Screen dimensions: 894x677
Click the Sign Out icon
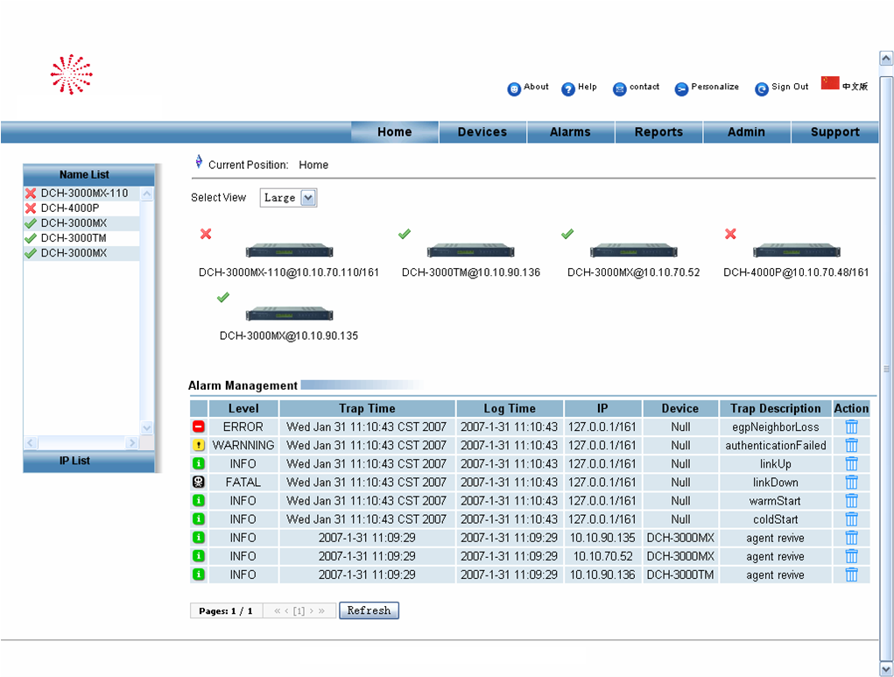(762, 88)
